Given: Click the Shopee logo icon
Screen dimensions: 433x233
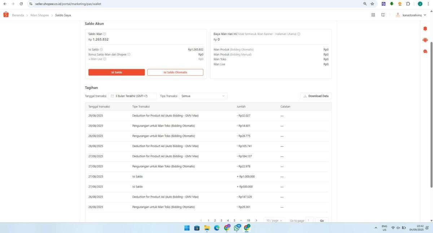Looking at the screenshot, I should click(x=6, y=15).
